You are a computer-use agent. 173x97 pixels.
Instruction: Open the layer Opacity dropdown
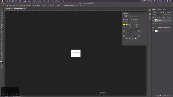(172, 15)
